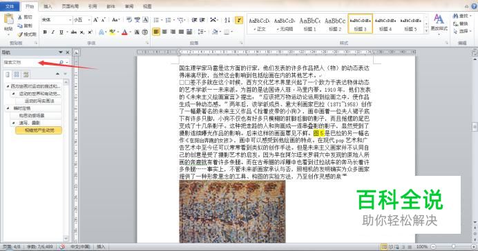Collapse the first top-level heading in navigation tree

point(8,86)
